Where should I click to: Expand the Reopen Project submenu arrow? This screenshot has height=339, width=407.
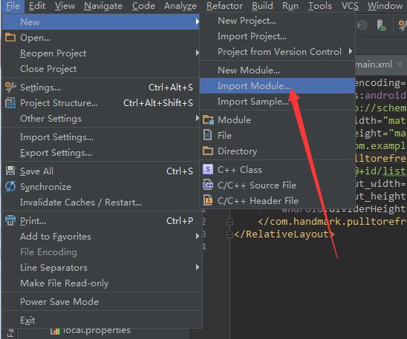click(x=198, y=53)
